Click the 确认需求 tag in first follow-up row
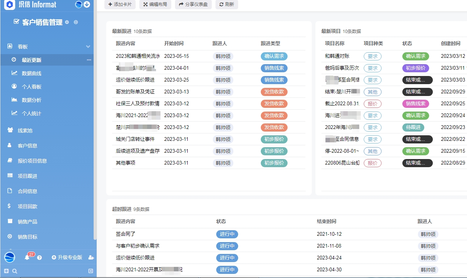 [274, 56]
